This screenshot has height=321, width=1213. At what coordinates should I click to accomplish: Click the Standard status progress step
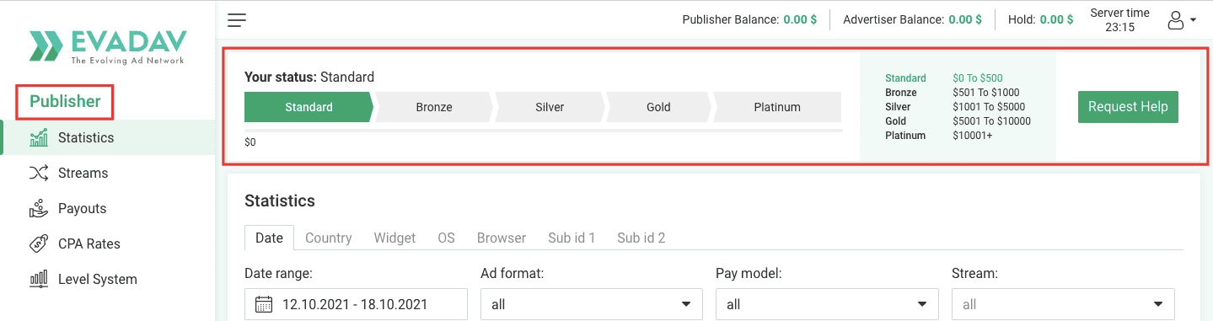[309, 107]
